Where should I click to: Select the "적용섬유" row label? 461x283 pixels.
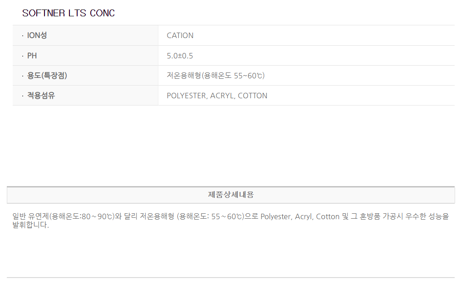[41, 96]
